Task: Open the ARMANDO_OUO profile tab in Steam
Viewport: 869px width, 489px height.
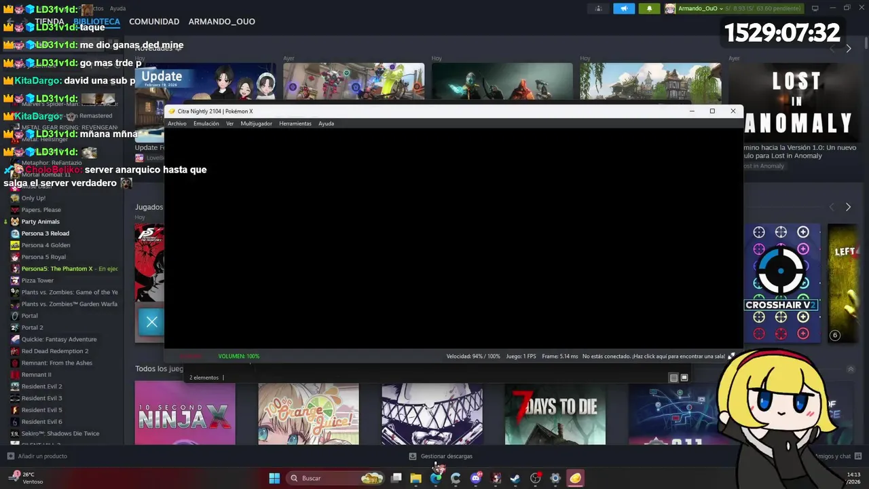Action: point(222,22)
